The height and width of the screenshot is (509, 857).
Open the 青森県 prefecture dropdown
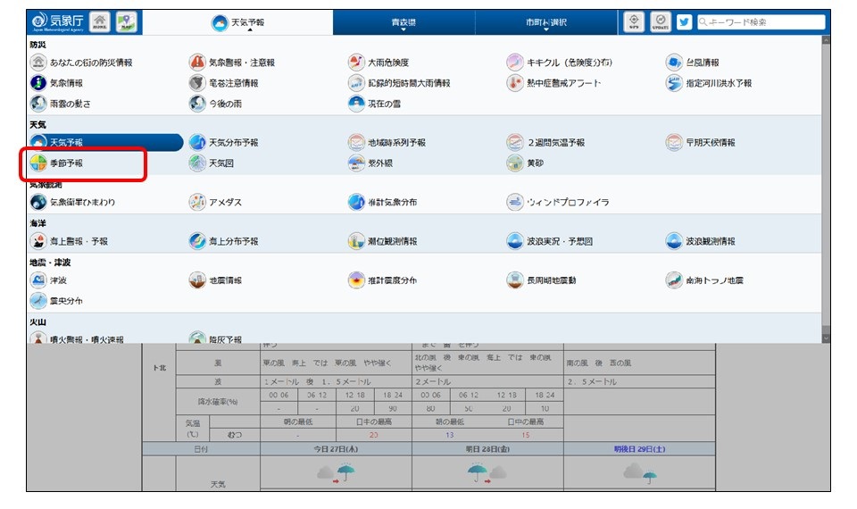pyautogui.click(x=404, y=22)
